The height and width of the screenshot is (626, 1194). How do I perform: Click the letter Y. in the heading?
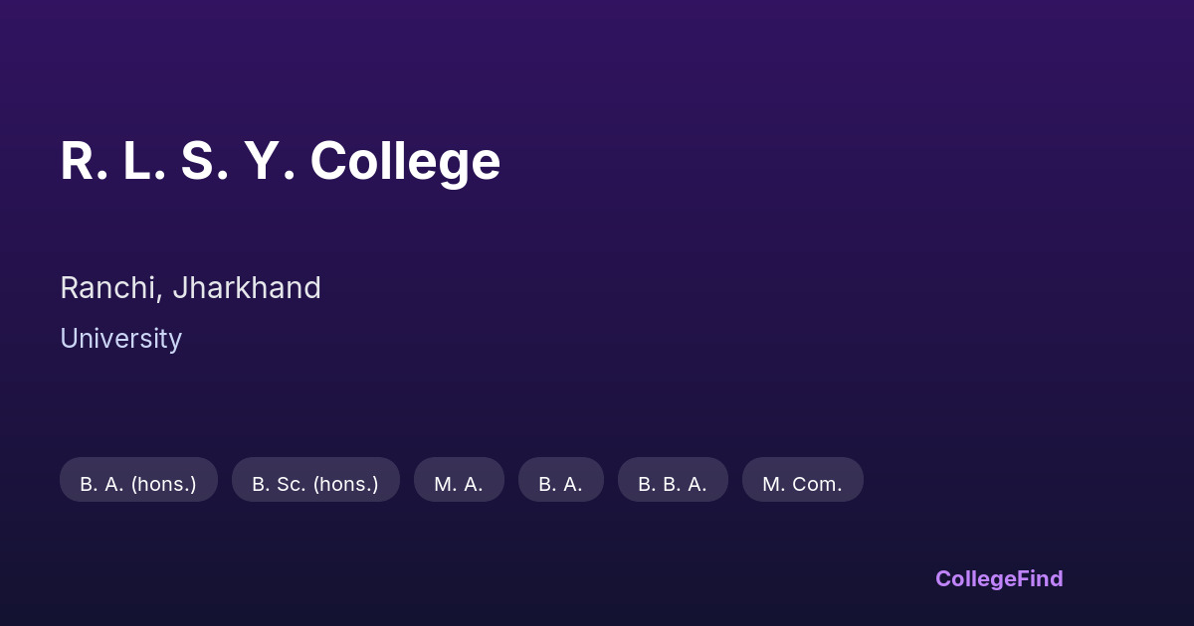269,161
